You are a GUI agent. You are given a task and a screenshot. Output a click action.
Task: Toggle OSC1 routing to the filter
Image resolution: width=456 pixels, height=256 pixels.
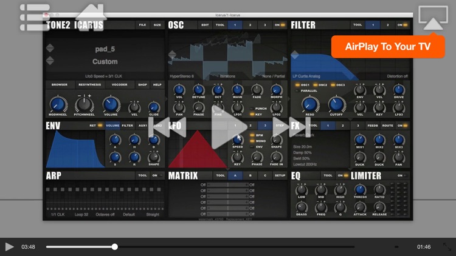302,85
